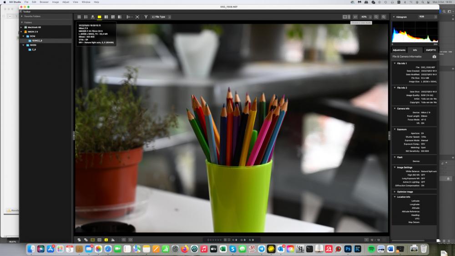455x256 pixels.
Task: Open the File menu
Action: coord(26,2)
